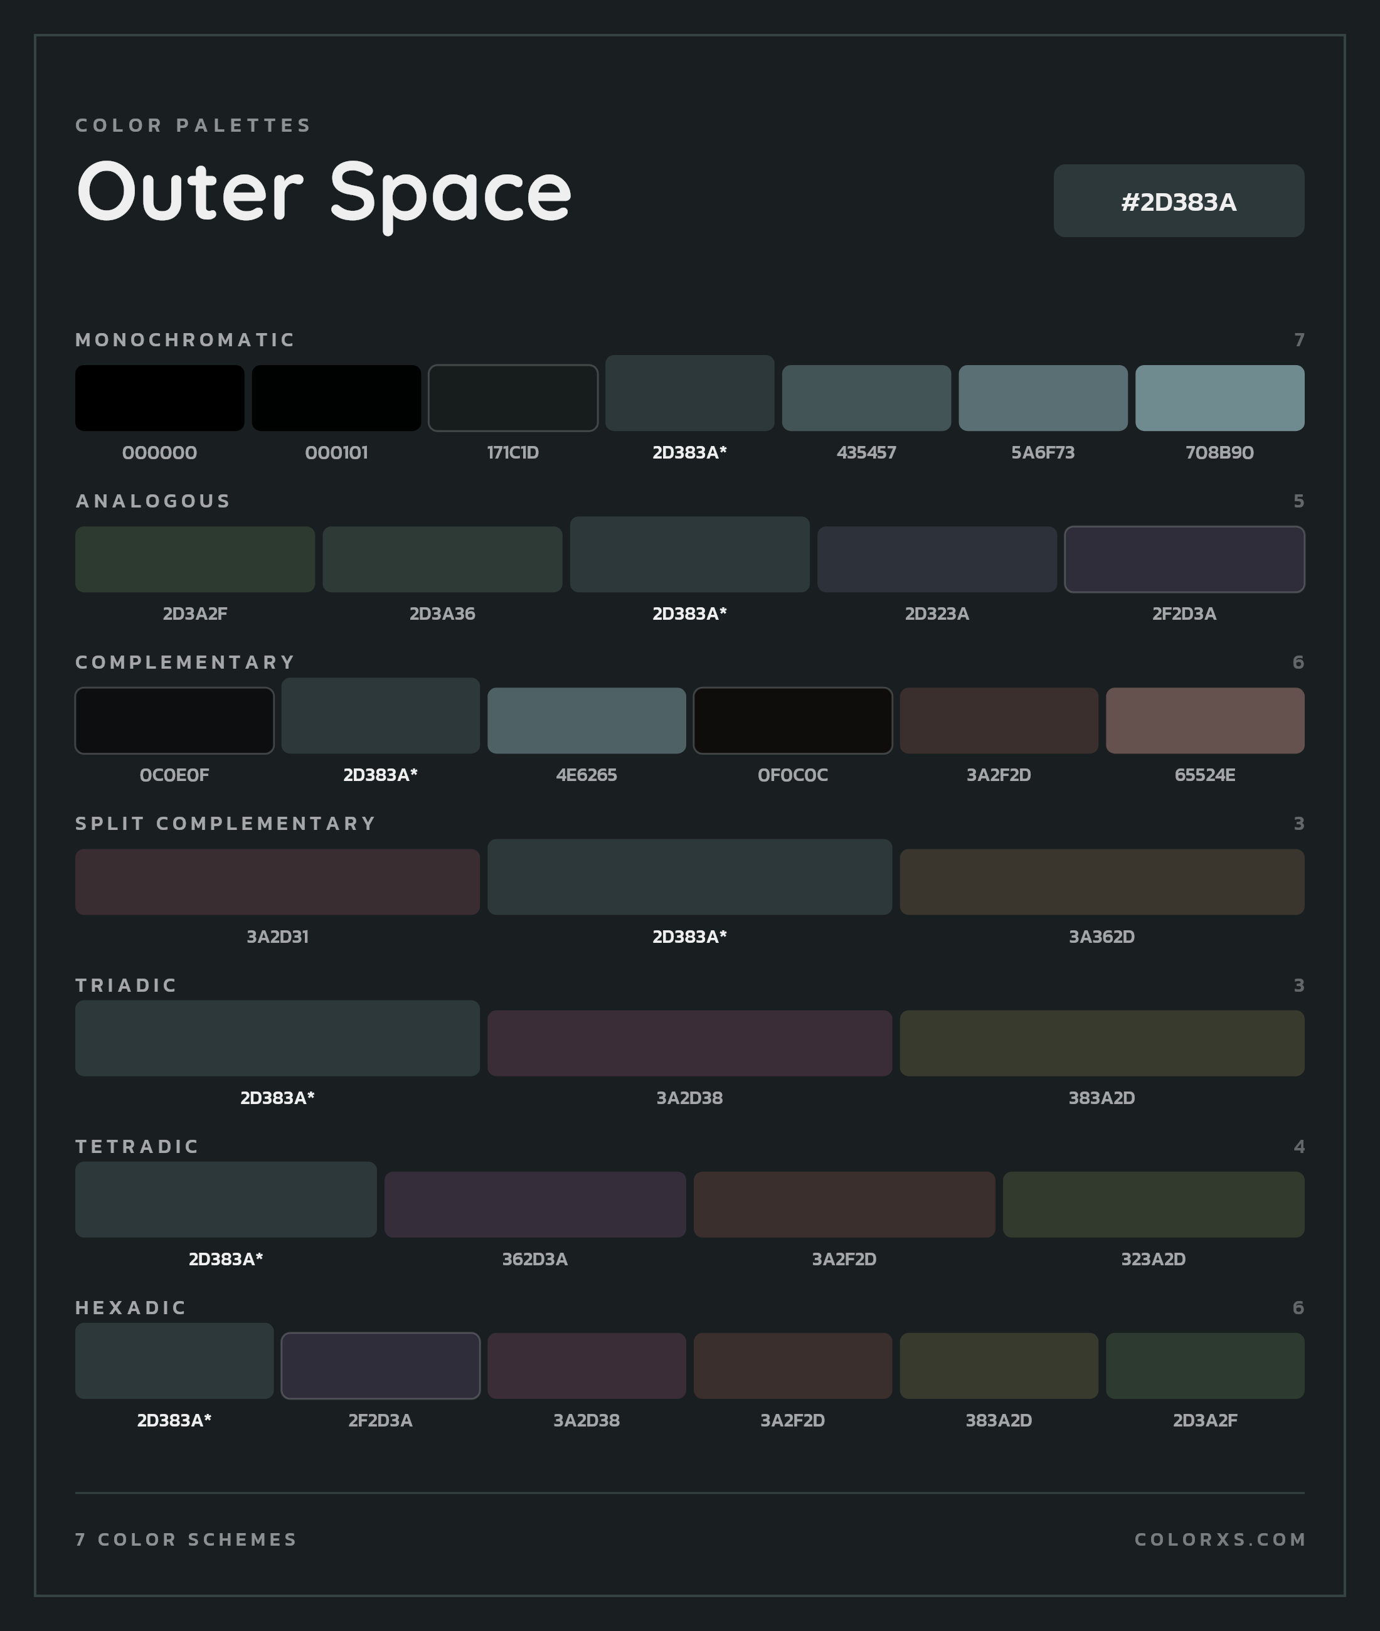The height and width of the screenshot is (1631, 1380).
Task: Click the HEXADIC section heading
Action: [x=130, y=1307]
